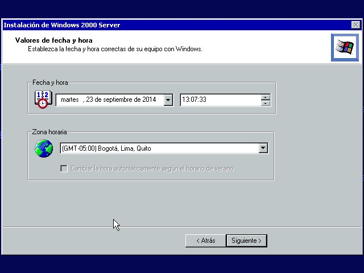
Task: Click the Siguiente button
Action: coord(246,241)
